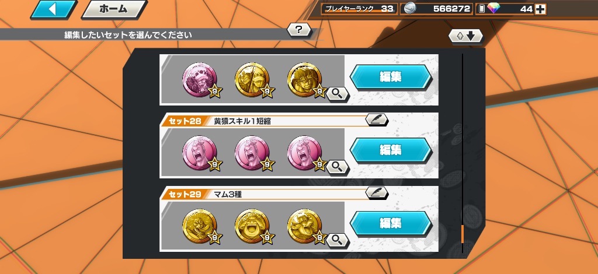Viewport: 598px width, 274px height.
Task: Rename set 29 with the pen icon
Action: tap(377, 193)
